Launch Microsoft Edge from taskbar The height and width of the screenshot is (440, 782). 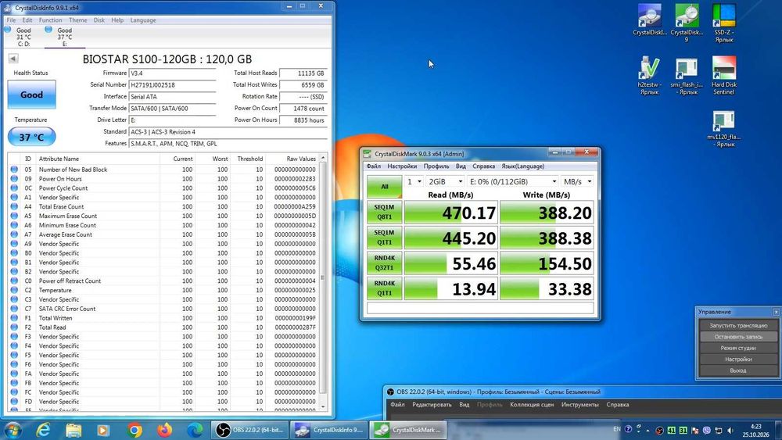point(195,430)
